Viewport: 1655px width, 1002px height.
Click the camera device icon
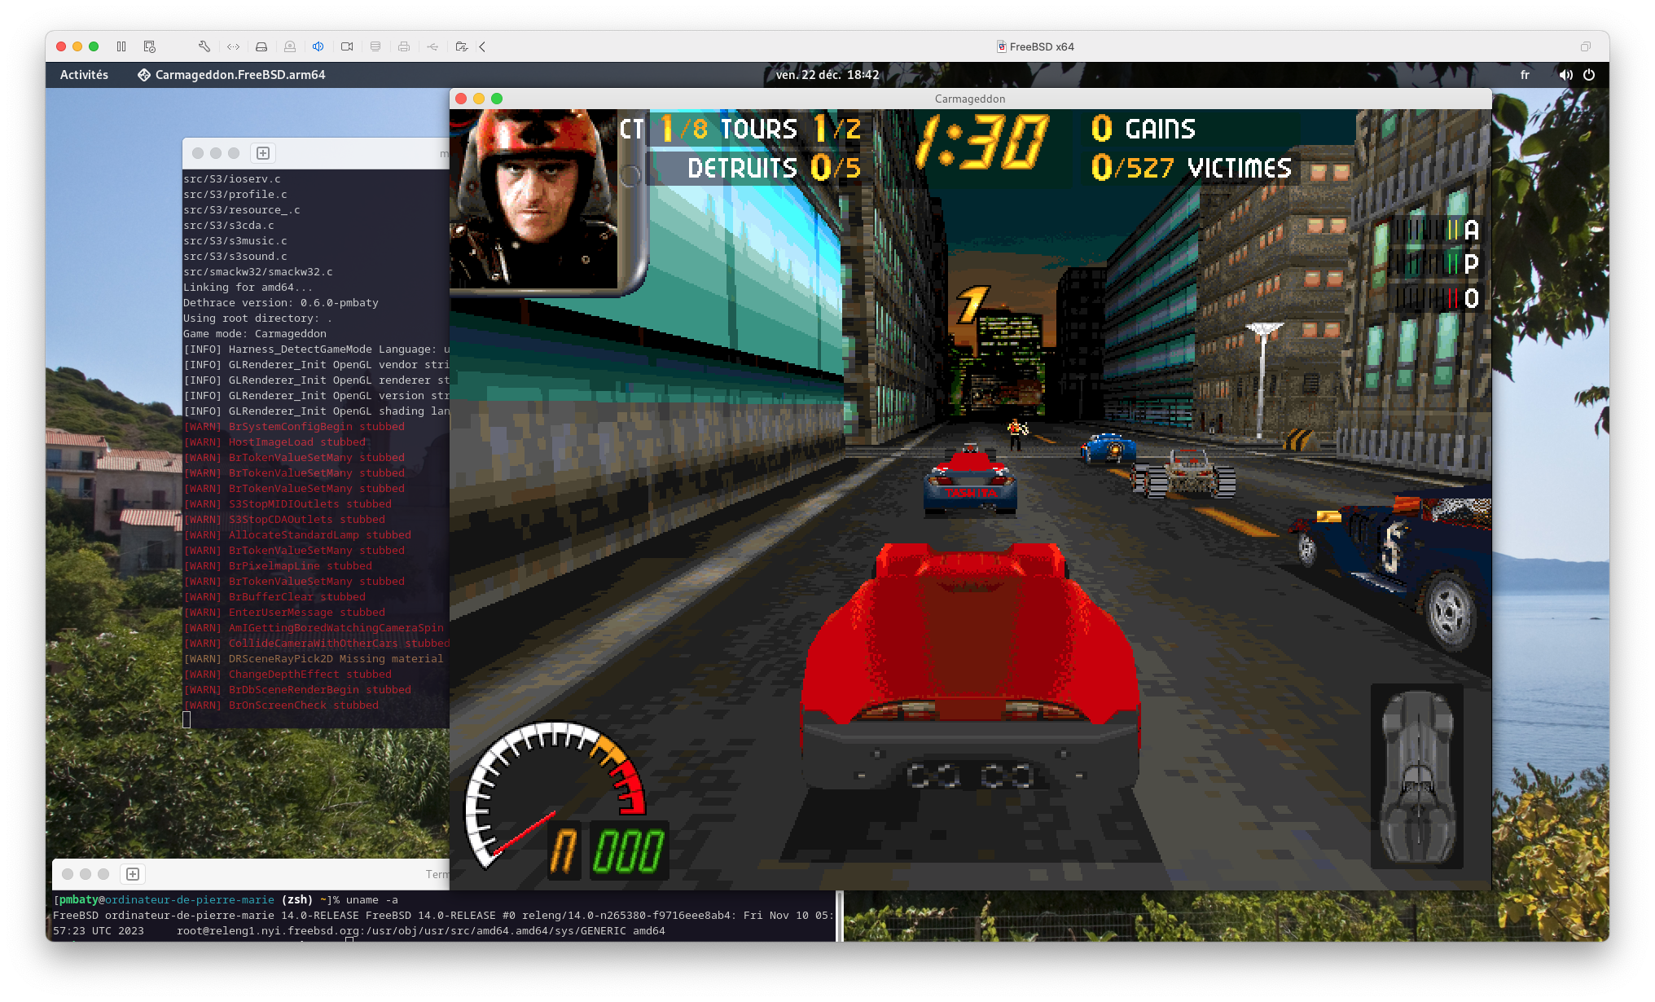[347, 46]
